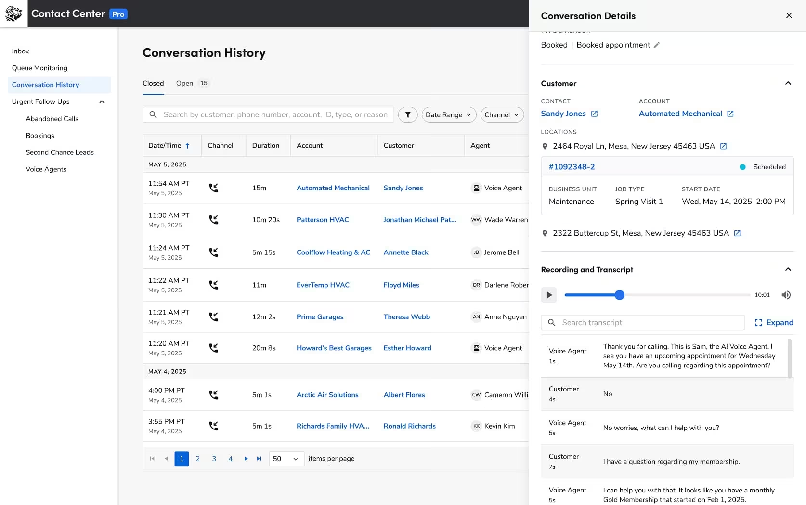The height and width of the screenshot is (505, 806).
Task: Mute audio with the speaker icon
Action: 786,295
